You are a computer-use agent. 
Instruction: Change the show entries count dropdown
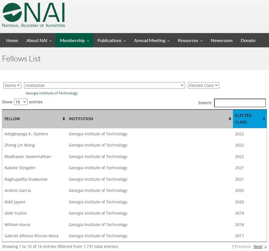click(21, 102)
